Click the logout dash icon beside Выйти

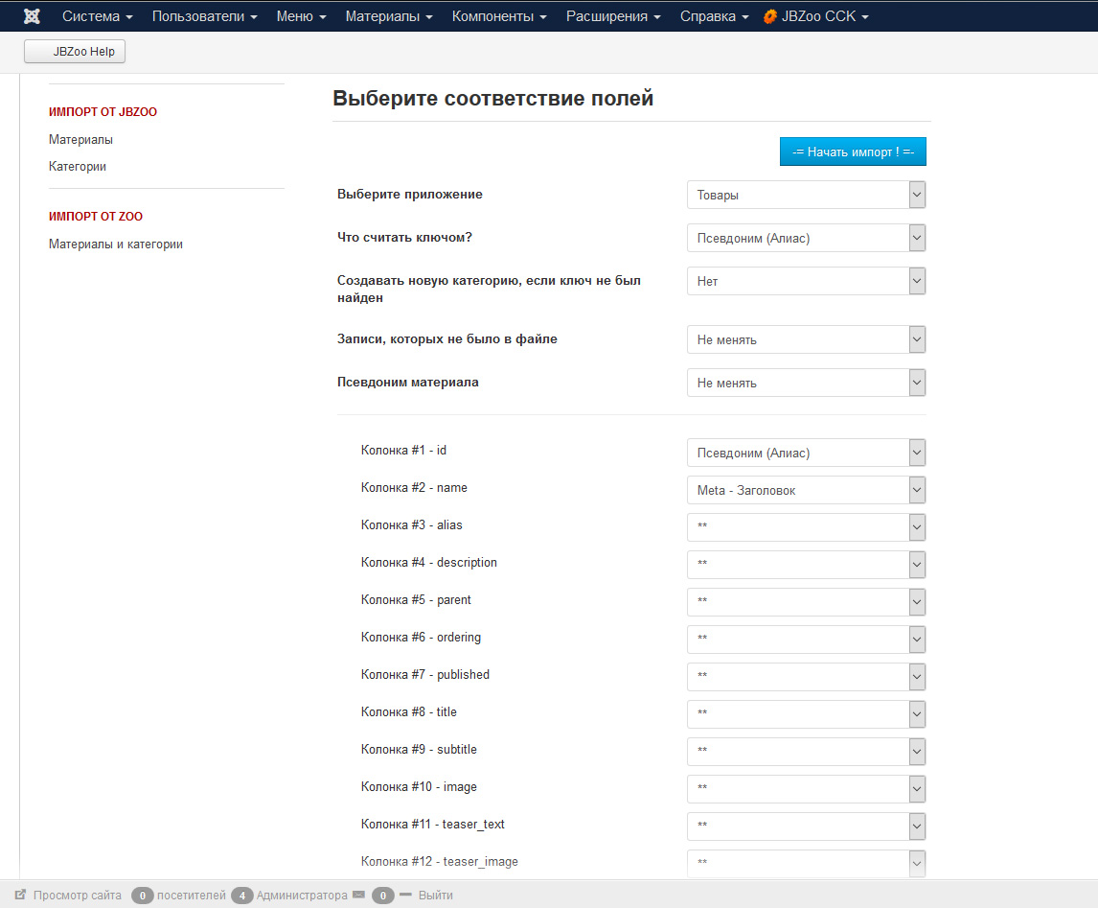tap(405, 896)
